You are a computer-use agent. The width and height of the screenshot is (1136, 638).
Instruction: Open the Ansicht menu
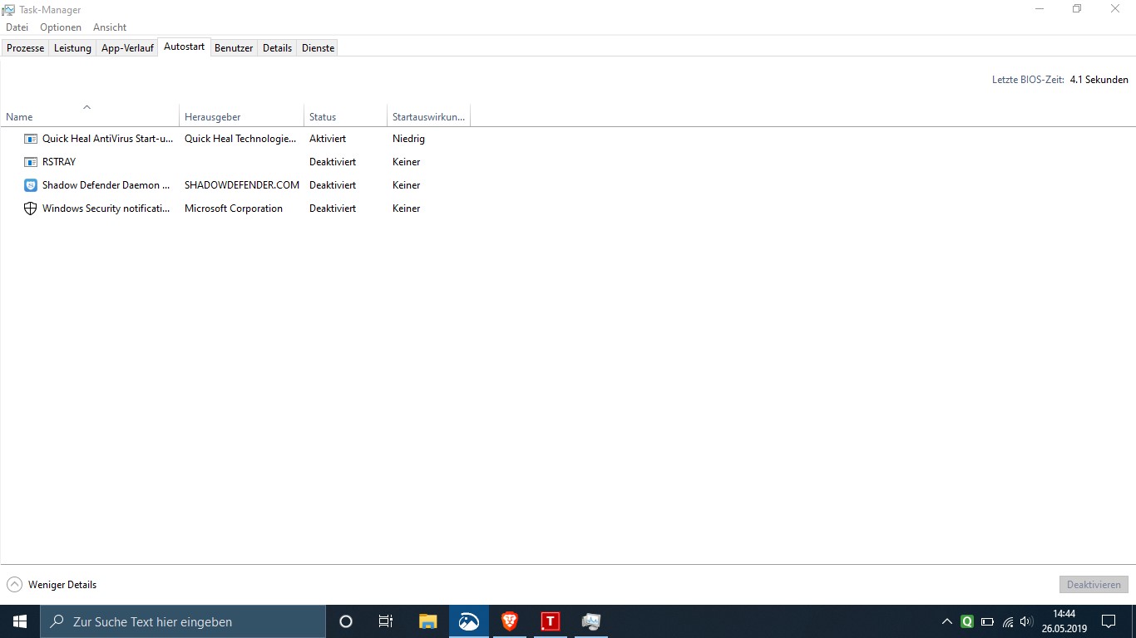[110, 27]
